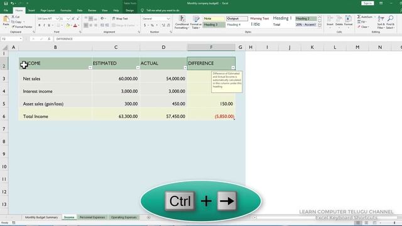Image resolution: width=402 pixels, height=226 pixels.
Task: Open the Table Tools Design tab
Action: pyautogui.click(x=130, y=11)
